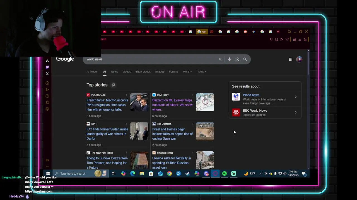This screenshot has width=357, height=200.
Task: Open three-dot menu for The Guardian story
Action: click(x=192, y=124)
